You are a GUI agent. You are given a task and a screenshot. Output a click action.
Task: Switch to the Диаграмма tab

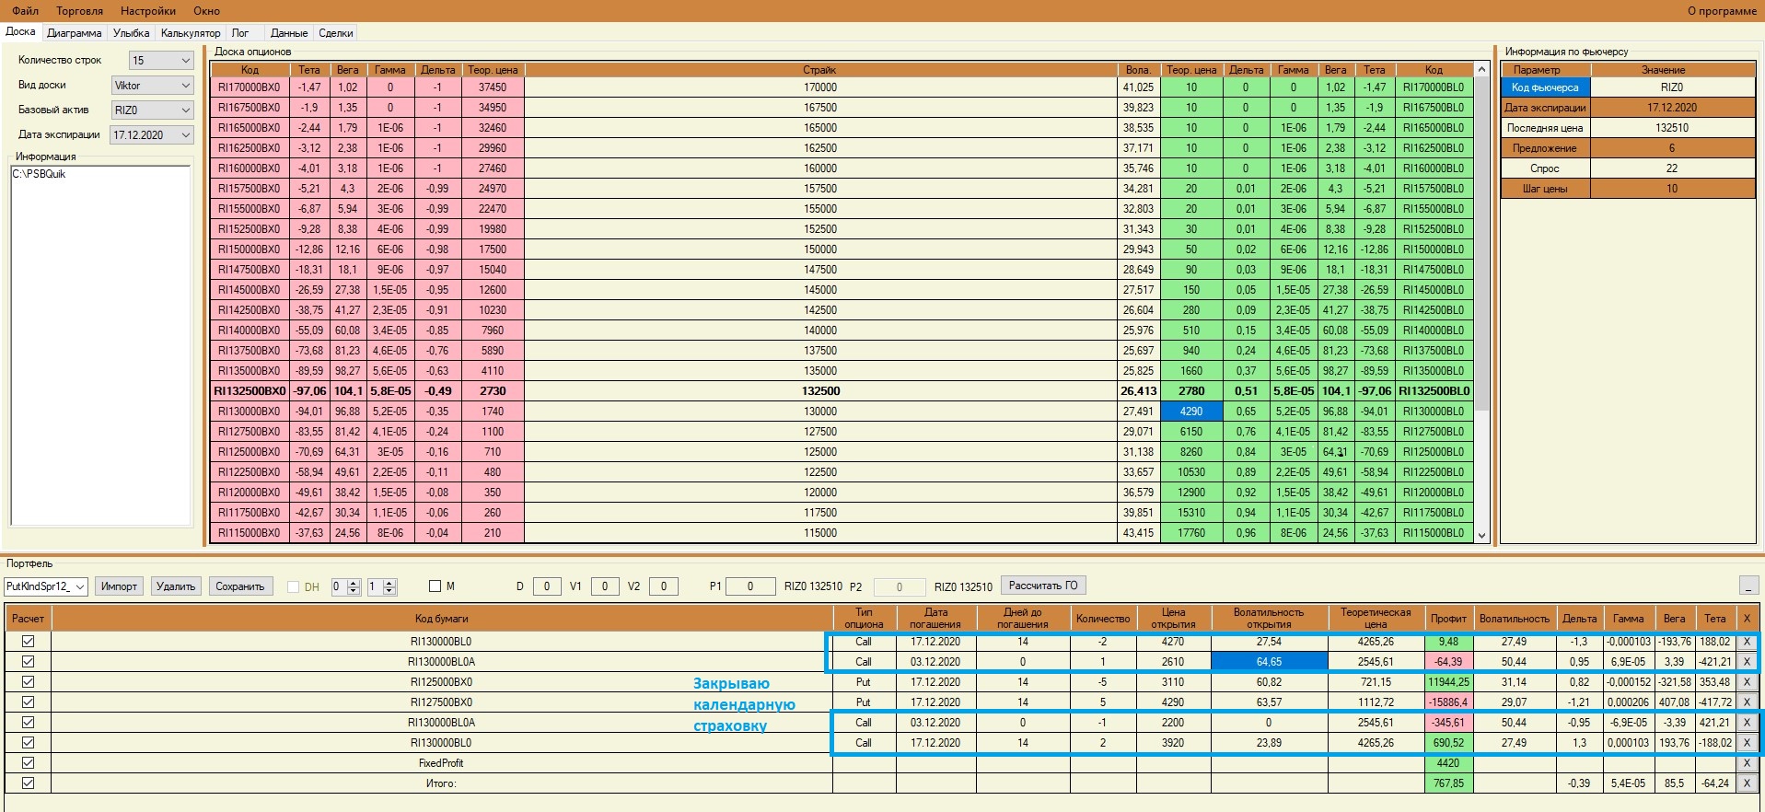75,33
